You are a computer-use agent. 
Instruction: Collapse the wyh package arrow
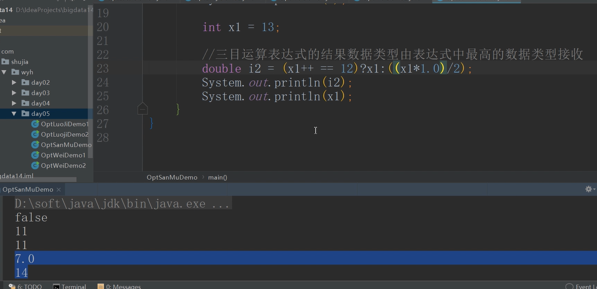point(4,72)
